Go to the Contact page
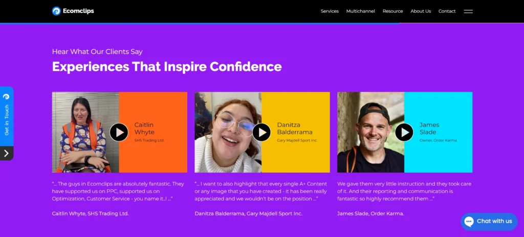 click(x=447, y=11)
